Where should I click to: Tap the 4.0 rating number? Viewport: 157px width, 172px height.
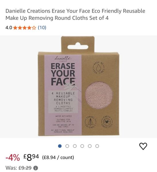click(x=9, y=28)
